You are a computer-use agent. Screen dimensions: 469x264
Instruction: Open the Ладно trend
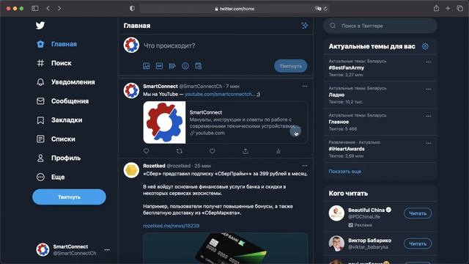point(336,95)
